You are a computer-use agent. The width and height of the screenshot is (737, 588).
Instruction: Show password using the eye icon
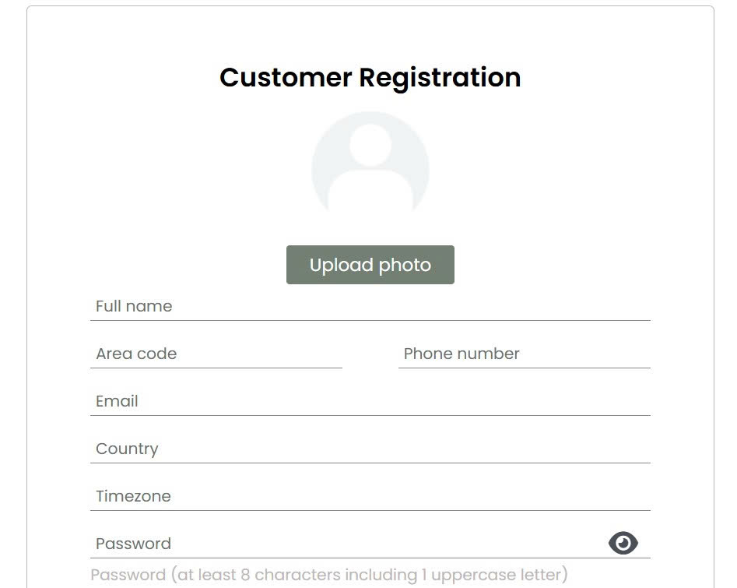[623, 543]
